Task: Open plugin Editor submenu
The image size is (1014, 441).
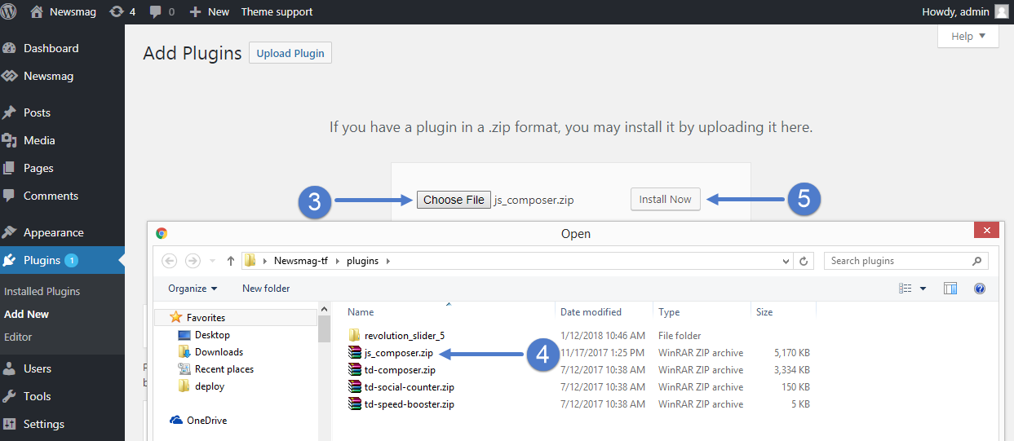Action: coord(18,337)
